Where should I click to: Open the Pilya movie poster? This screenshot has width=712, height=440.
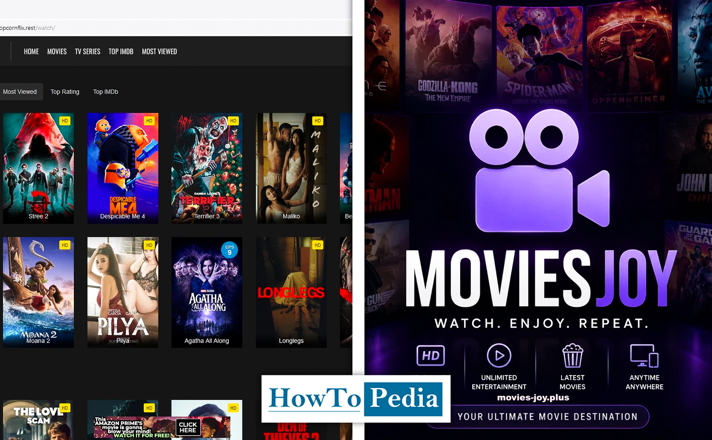click(123, 292)
